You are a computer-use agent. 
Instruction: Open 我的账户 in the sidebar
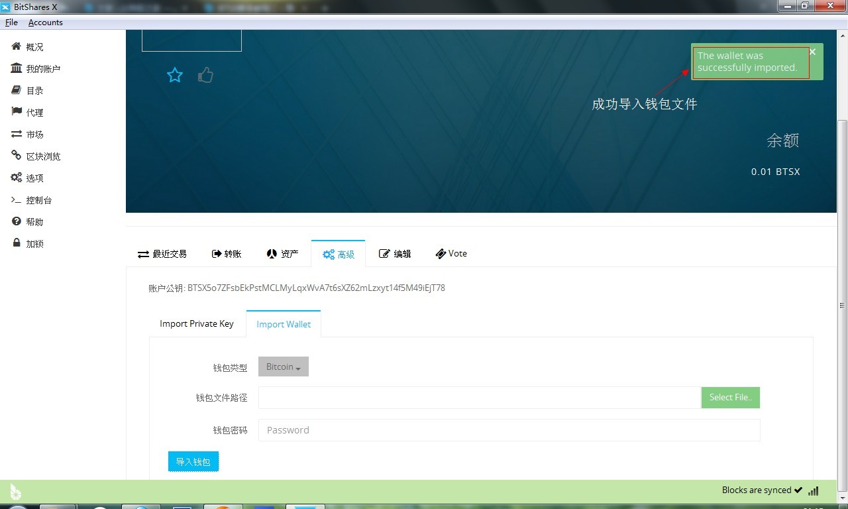pyautogui.click(x=43, y=69)
